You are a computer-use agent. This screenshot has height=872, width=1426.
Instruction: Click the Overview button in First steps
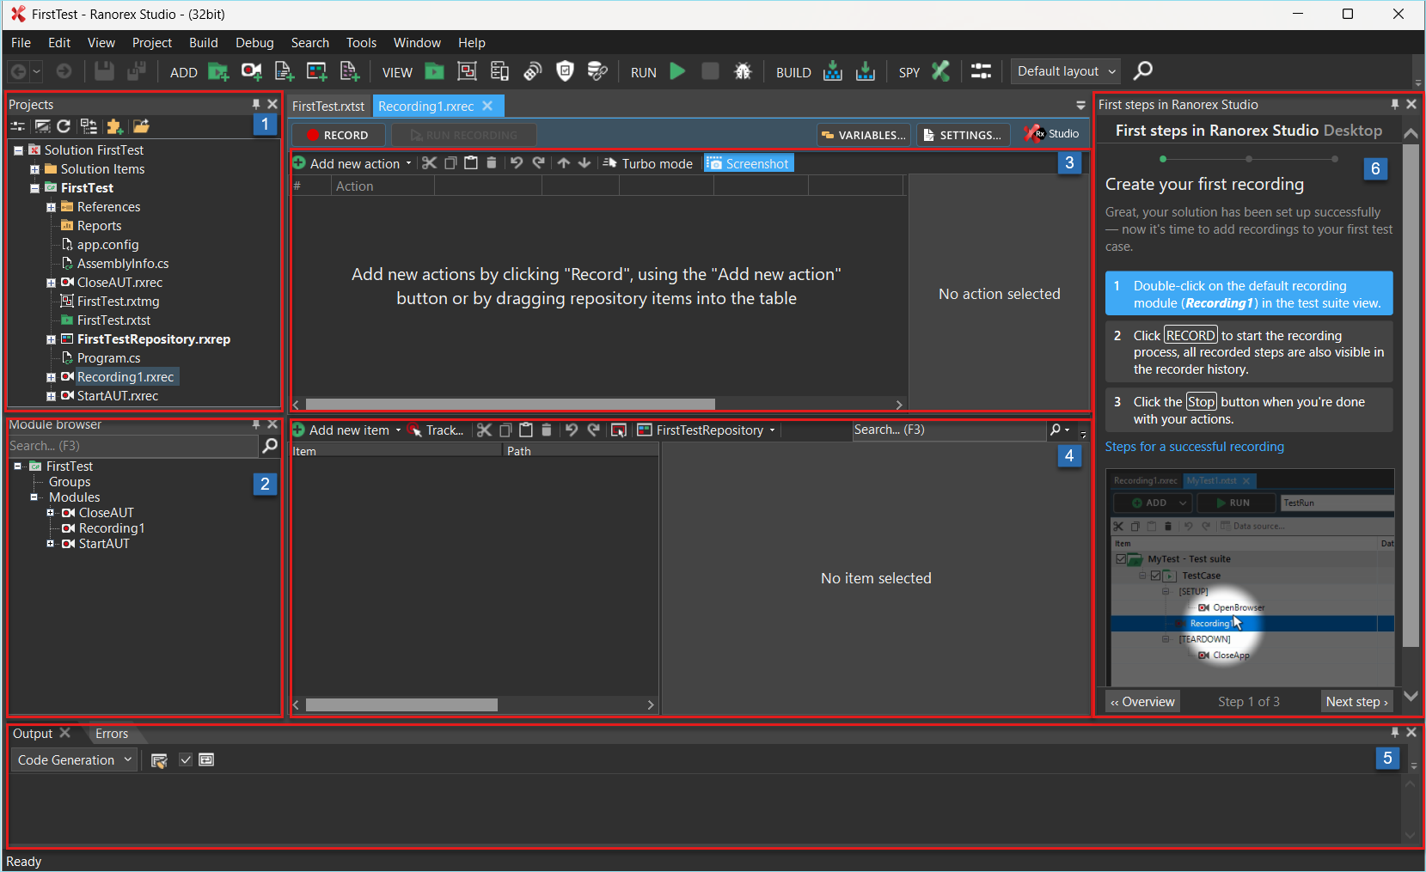[x=1142, y=702]
